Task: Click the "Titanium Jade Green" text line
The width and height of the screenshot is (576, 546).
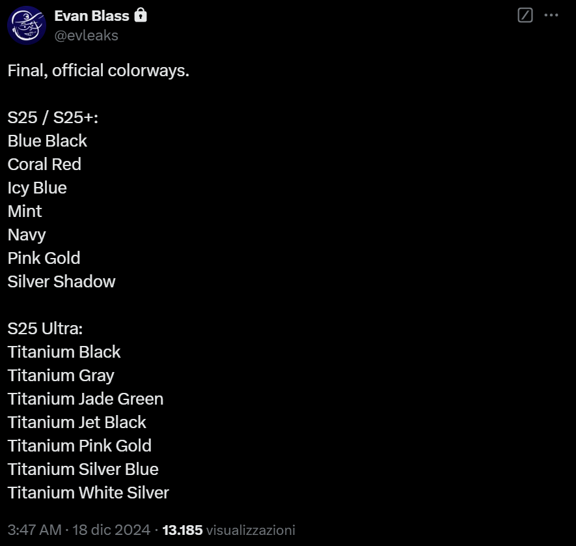Action: (85, 399)
